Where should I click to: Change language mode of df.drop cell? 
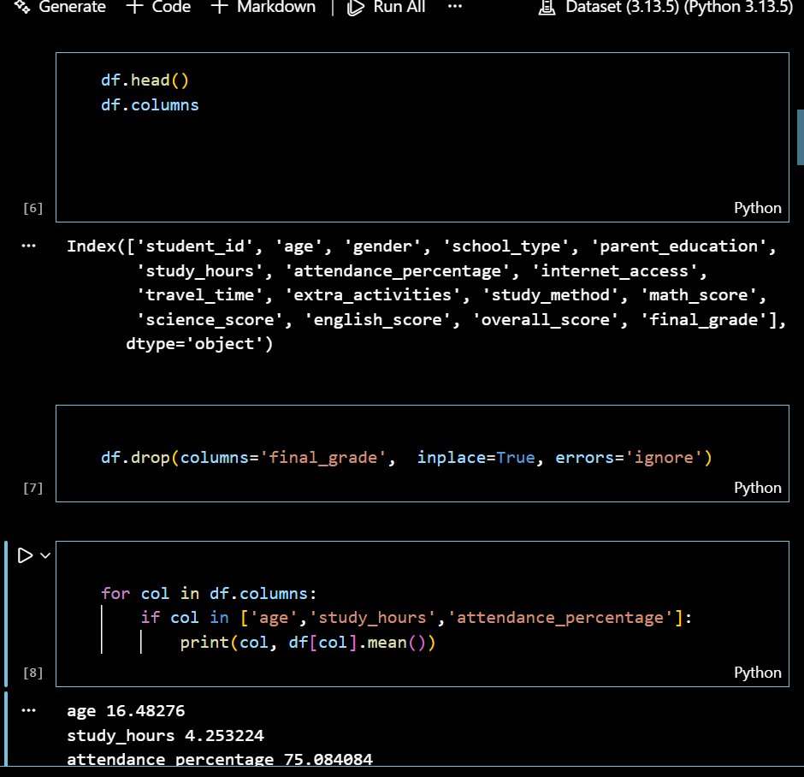757,488
